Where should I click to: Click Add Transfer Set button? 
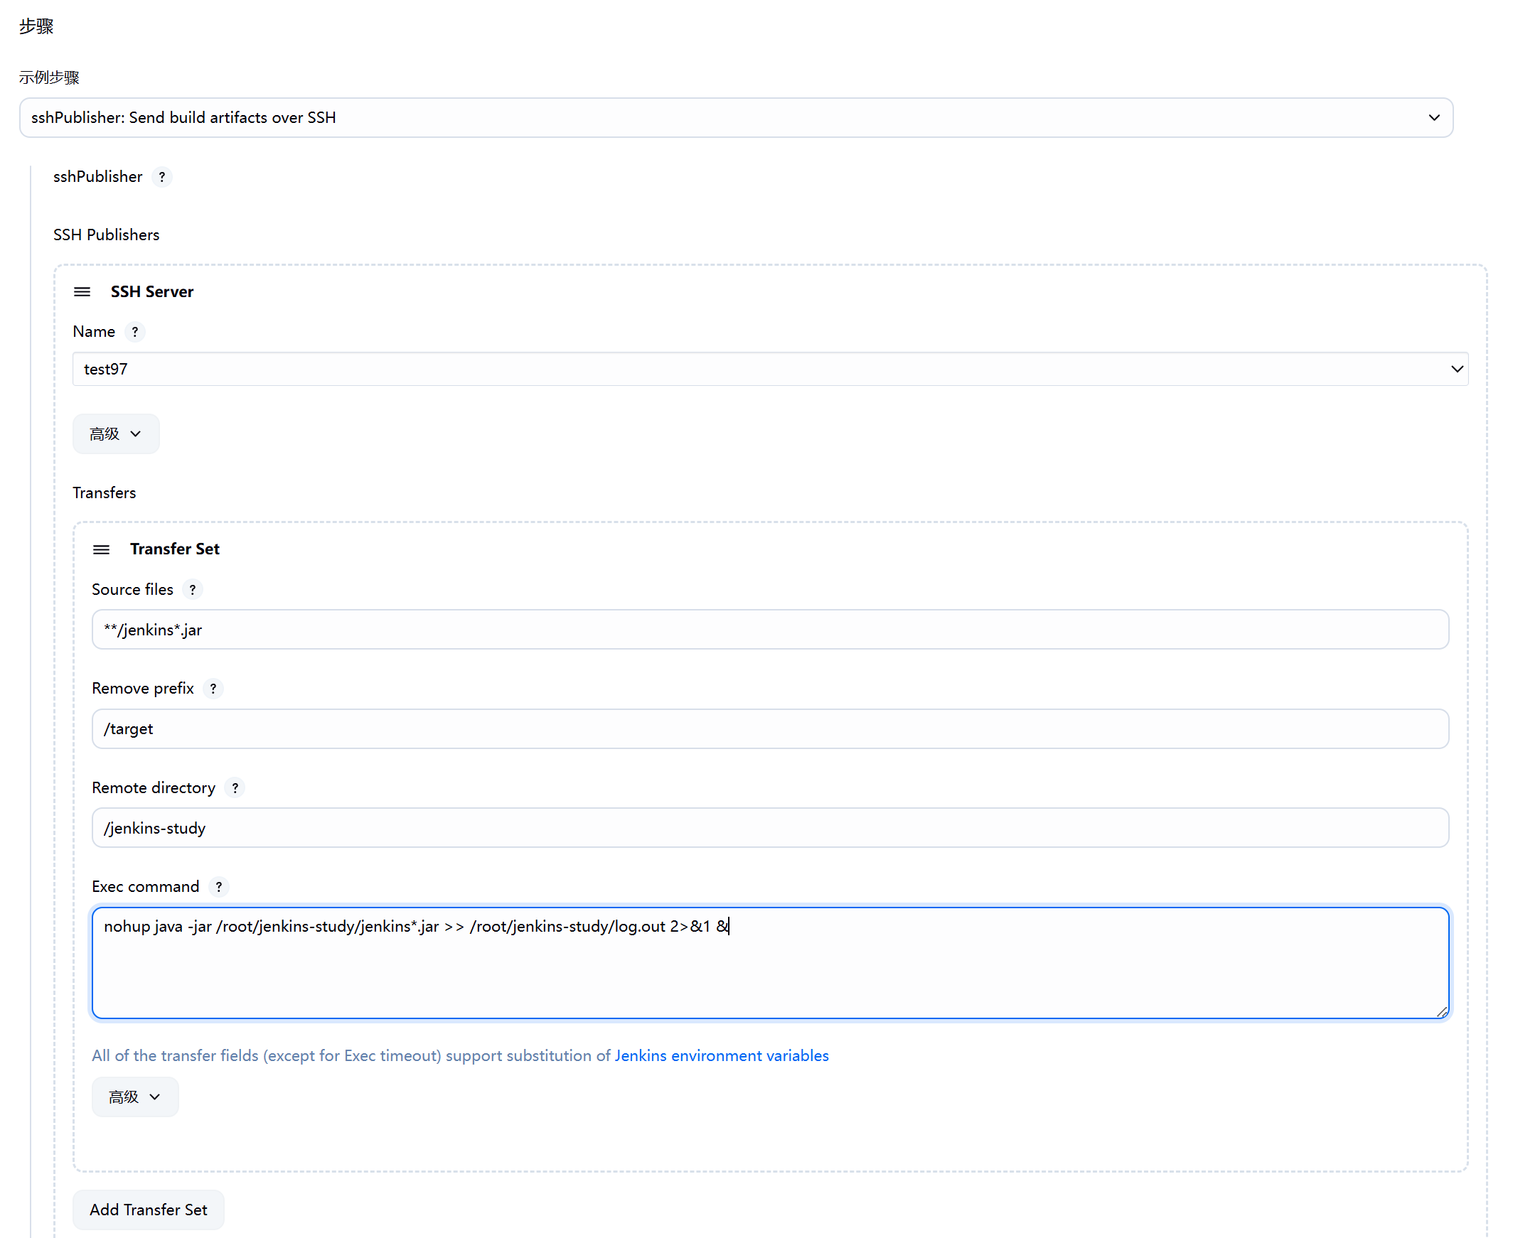tap(149, 1210)
